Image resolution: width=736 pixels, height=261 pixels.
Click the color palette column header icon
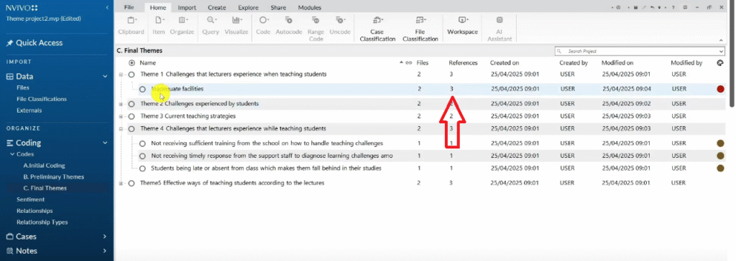(x=720, y=63)
